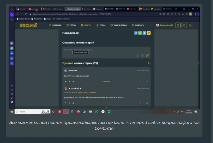Viewport: 213px width, 143px height.
Task: Open the ТОПЫ menu item
Action: 101,25
